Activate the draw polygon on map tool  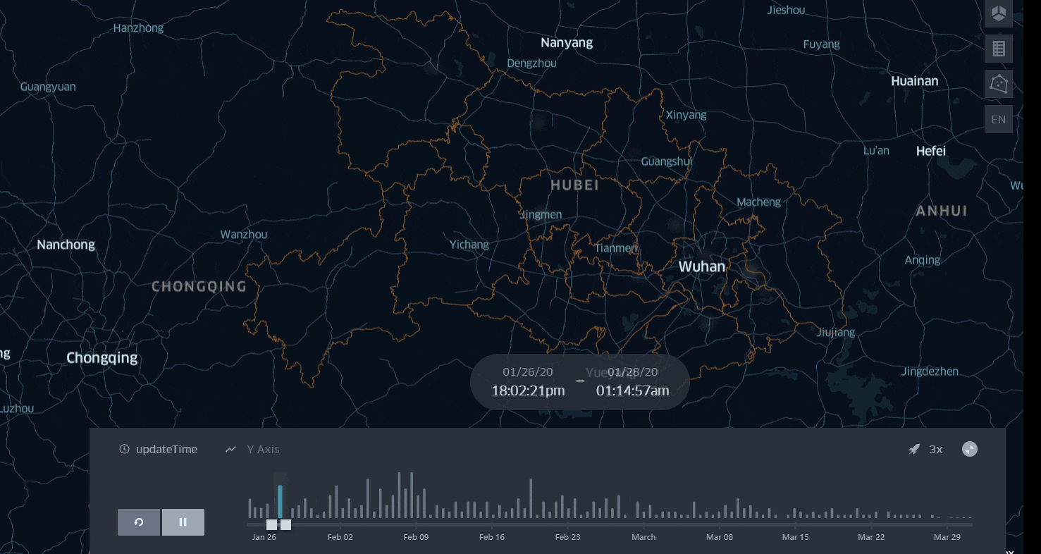coord(999,84)
